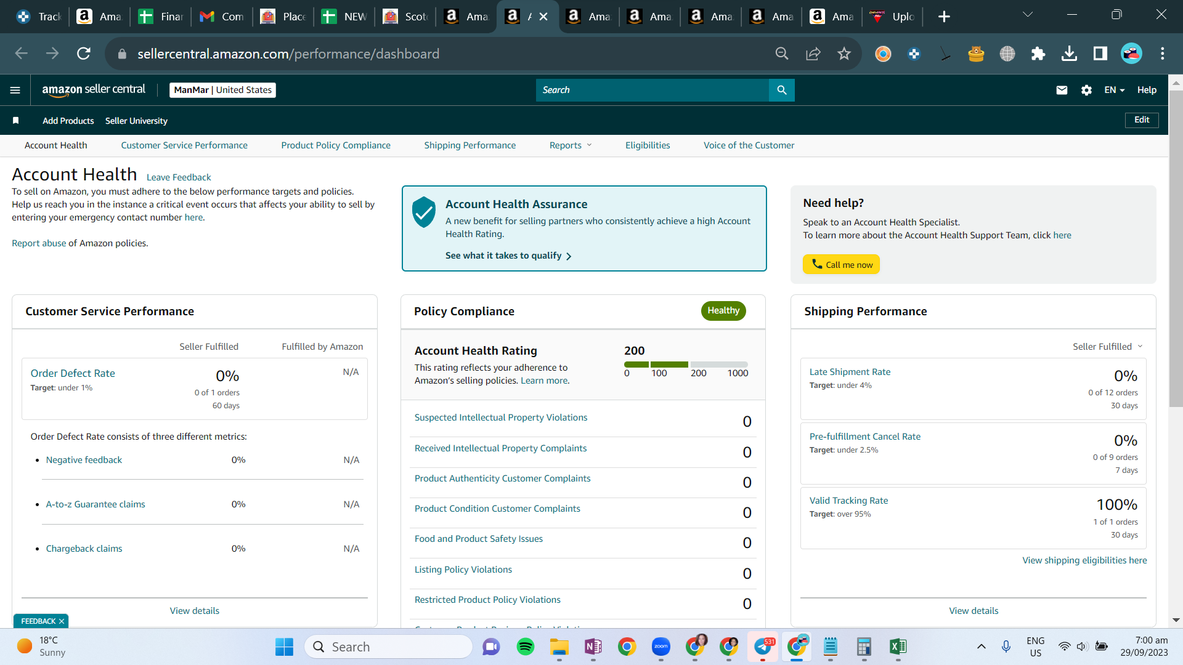
Task: Open Telegram from the taskbar
Action: (x=763, y=647)
